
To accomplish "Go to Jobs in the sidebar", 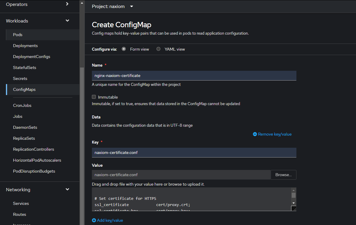I will pyautogui.click(x=43, y=116).
